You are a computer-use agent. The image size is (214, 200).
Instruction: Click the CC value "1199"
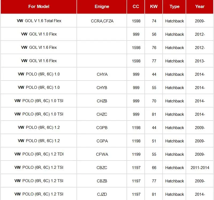[x=136, y=154]
